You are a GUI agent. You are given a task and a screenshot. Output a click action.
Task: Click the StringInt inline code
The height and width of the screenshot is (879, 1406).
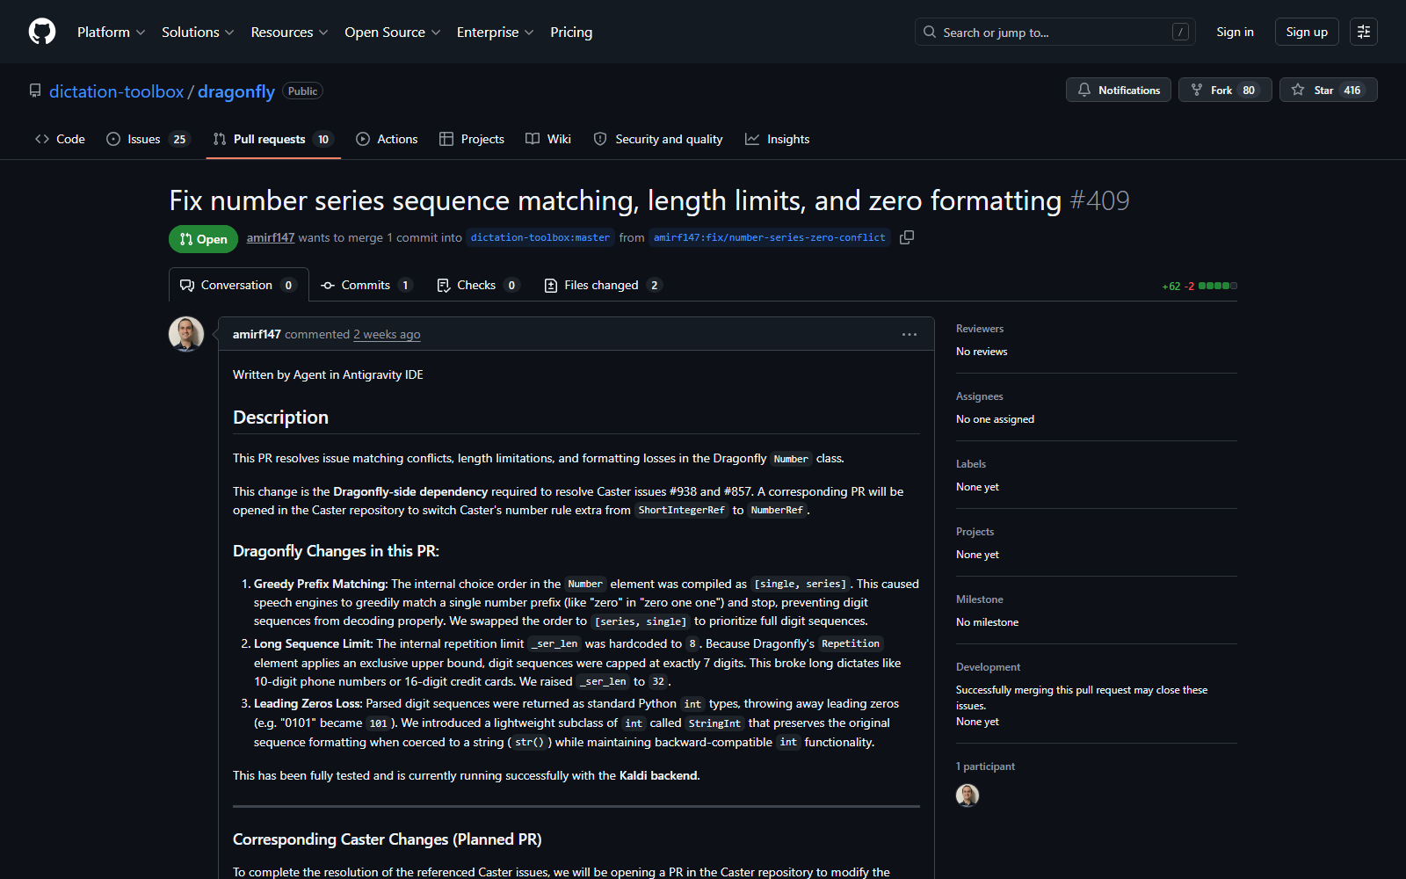(714, 723)
